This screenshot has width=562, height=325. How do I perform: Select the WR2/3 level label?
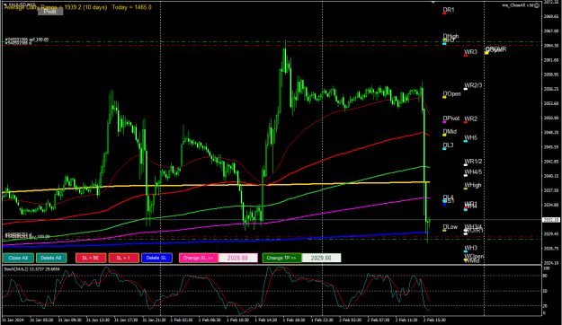(473, 85)
